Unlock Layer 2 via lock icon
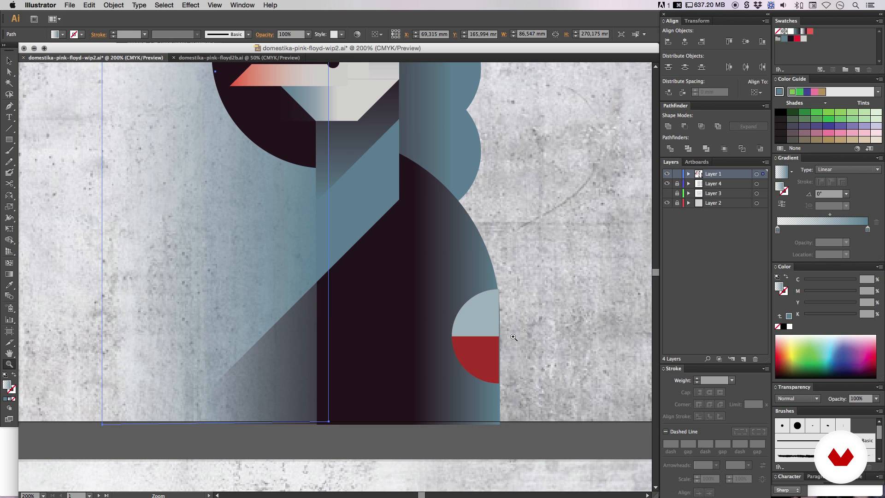The width and height of the screenshot is (885, 498). (677, 203)
